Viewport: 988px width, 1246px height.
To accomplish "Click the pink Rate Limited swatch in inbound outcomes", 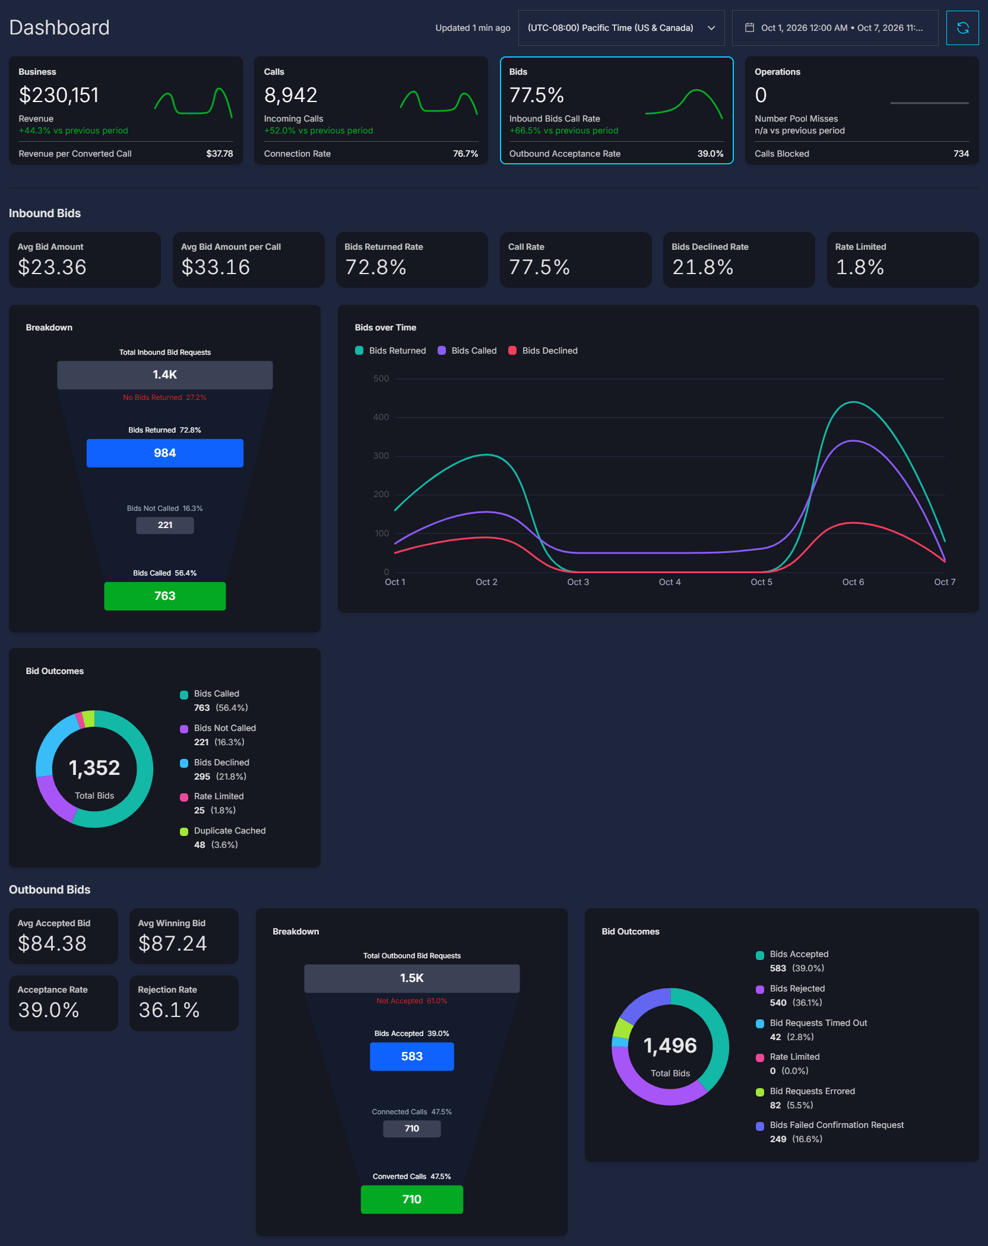I will (x=184, y=797).
